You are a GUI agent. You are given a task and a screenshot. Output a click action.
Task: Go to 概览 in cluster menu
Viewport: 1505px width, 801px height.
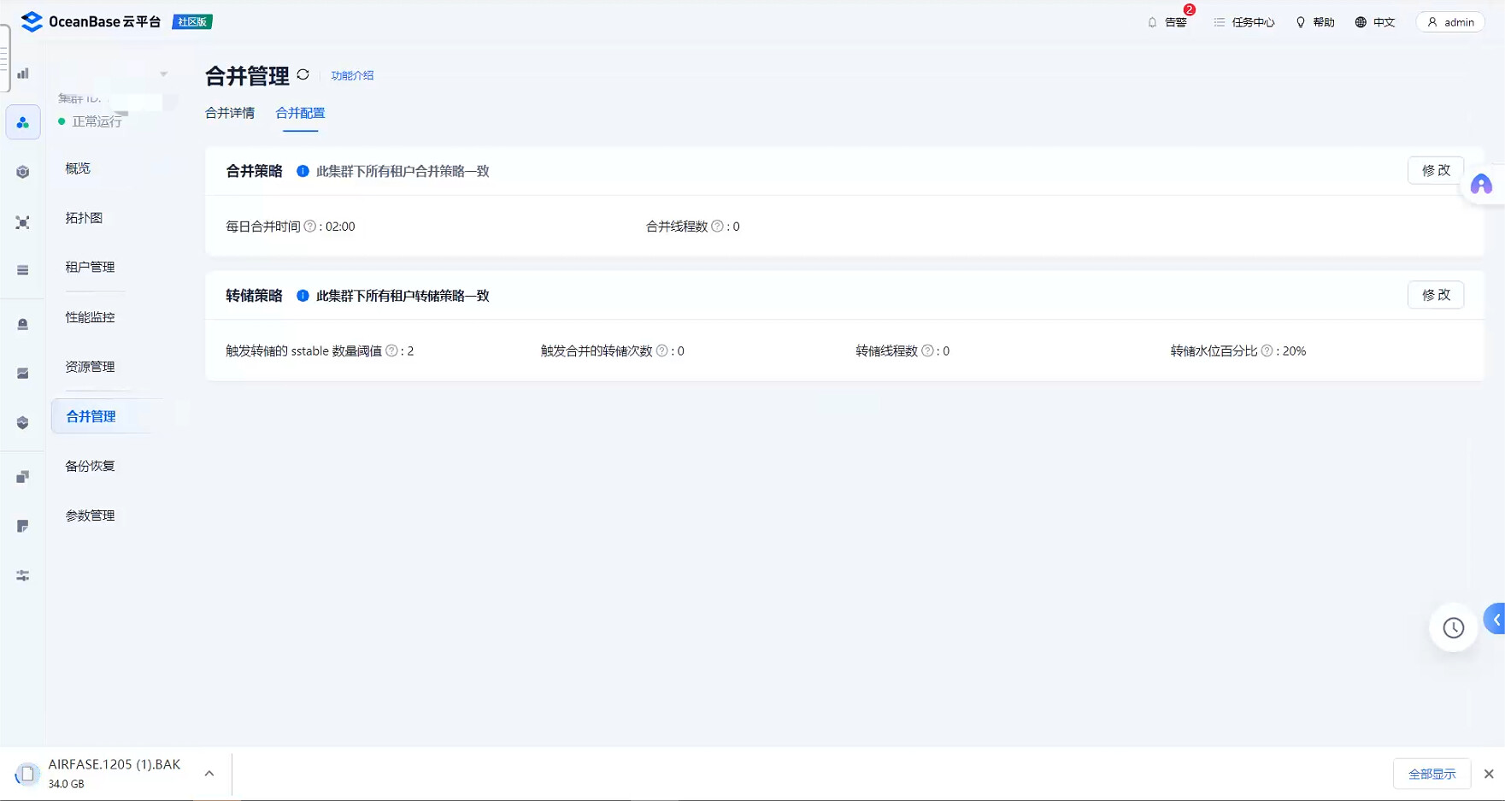[x=78, y=168]
